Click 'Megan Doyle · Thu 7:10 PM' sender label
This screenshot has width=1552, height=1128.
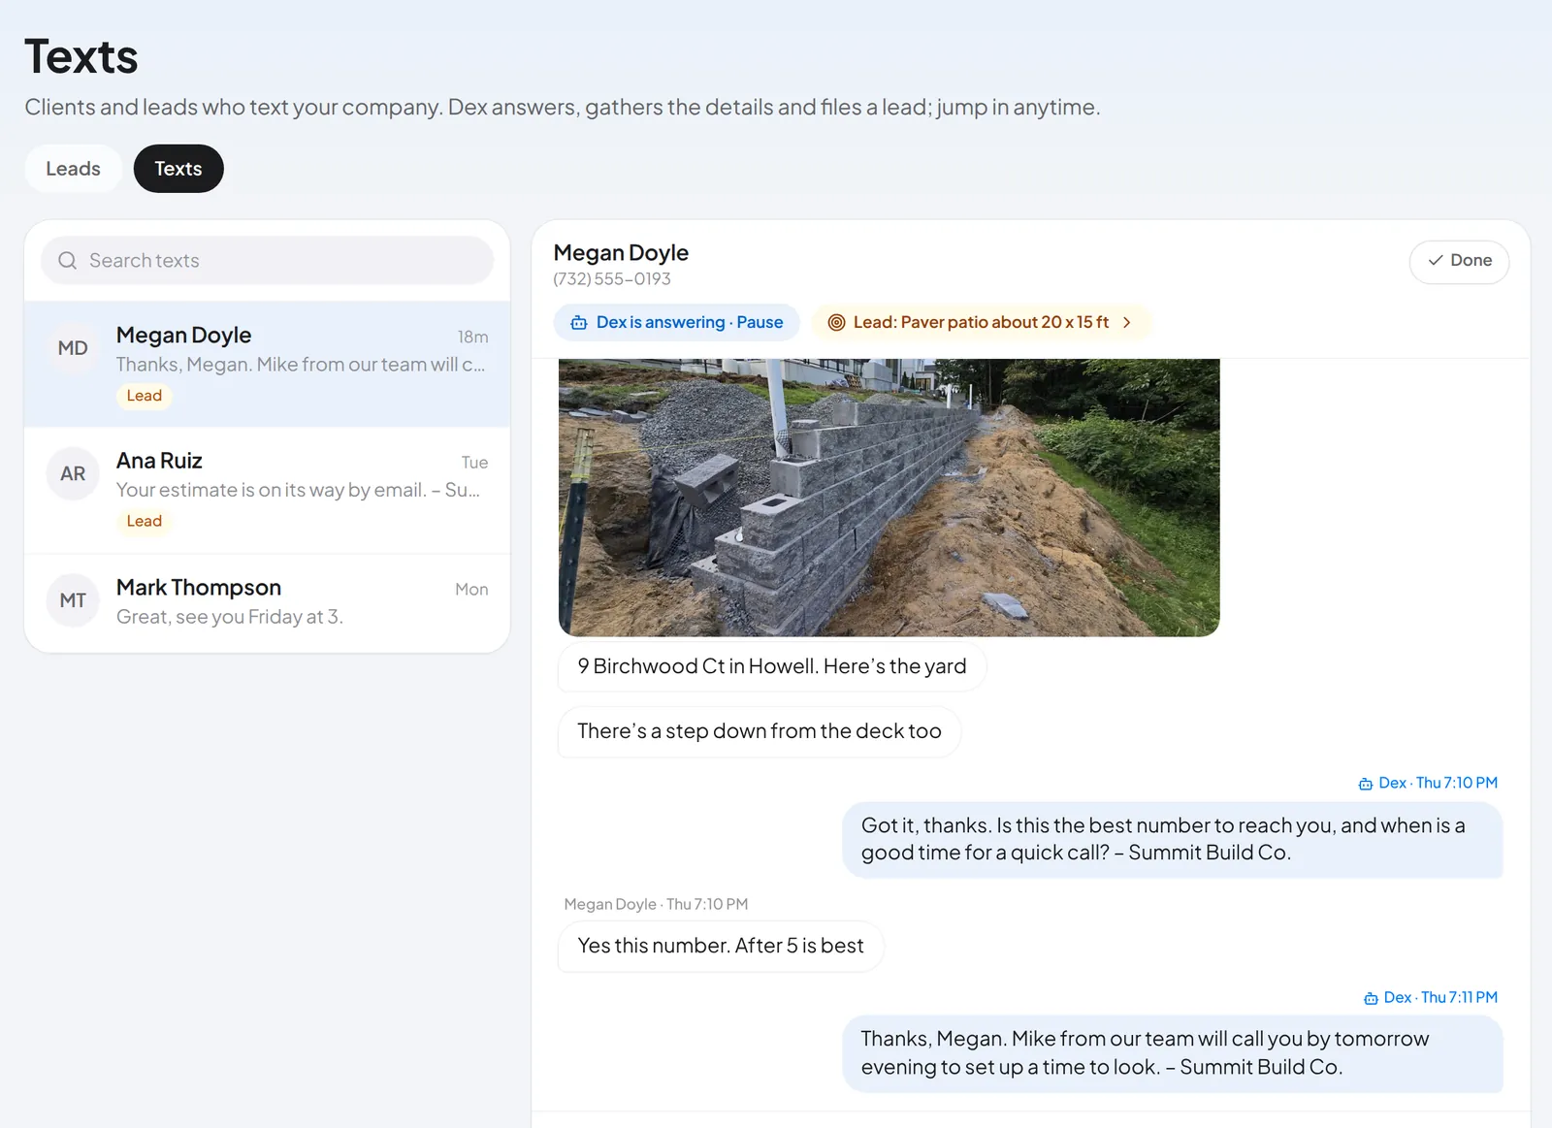point(657,905)
